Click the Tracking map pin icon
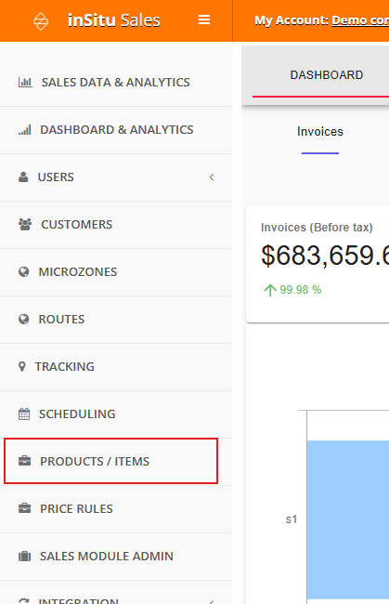The height and width of the screenshot is (604, 389). [x=22, y=367]
